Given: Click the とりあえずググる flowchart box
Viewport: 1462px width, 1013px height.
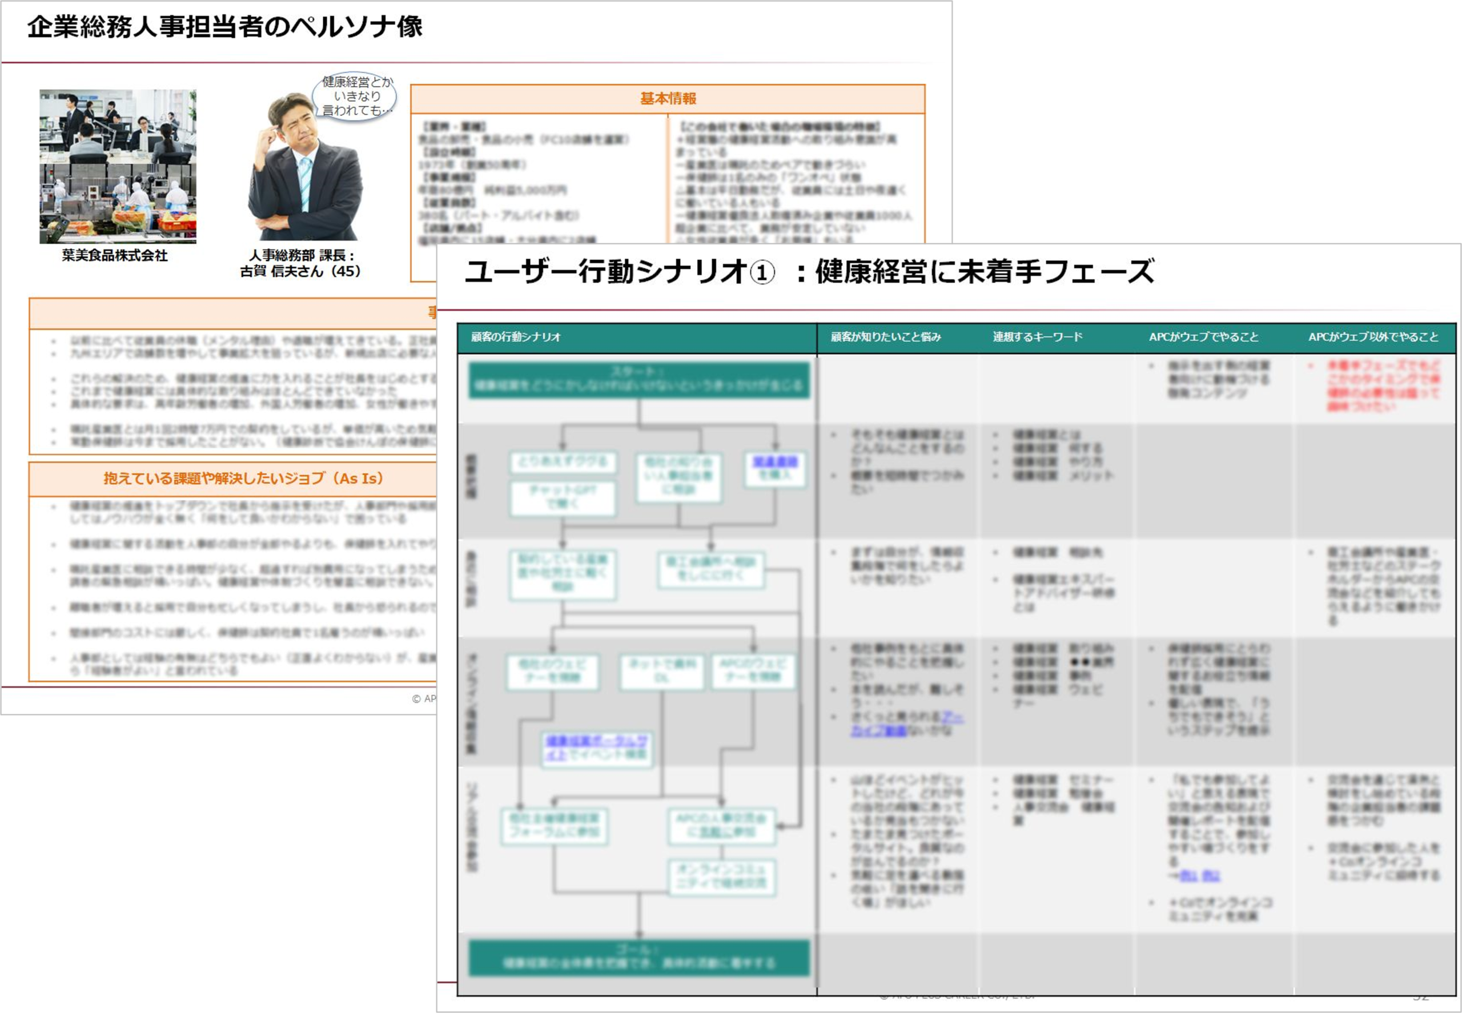Looking at the screenshot, I should click(563, 463).
